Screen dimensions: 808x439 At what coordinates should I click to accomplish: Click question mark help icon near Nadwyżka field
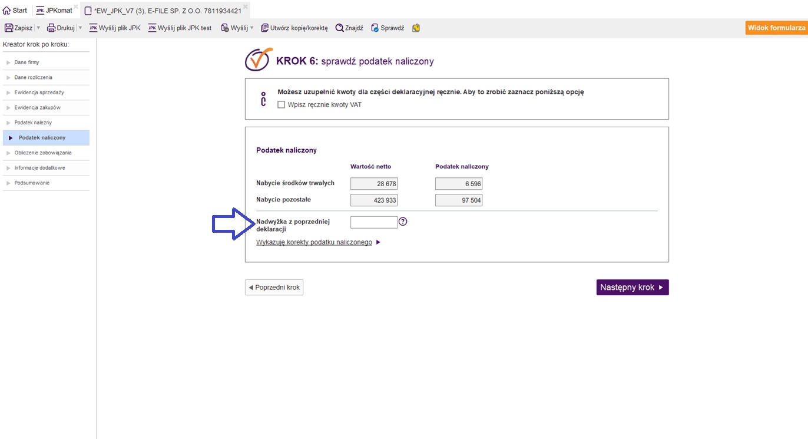tap(403, 222)
